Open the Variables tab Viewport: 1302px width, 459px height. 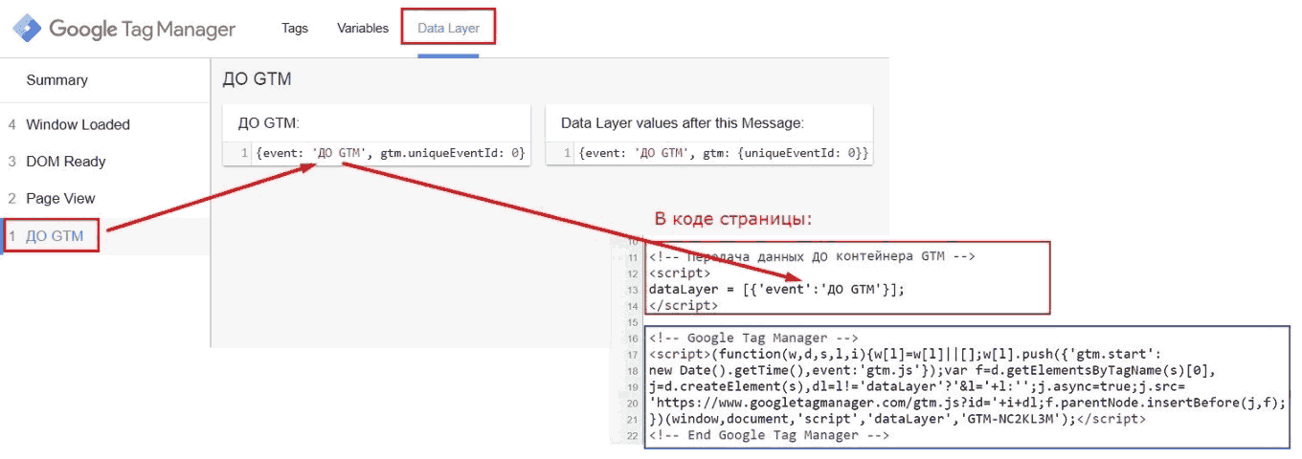click(363, 28)
